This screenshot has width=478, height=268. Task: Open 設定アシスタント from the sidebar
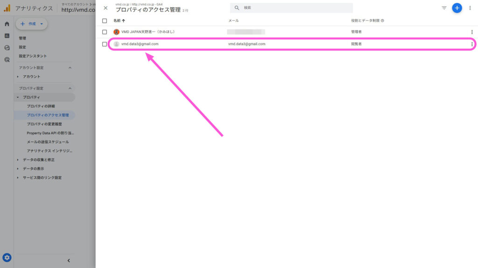34,56
